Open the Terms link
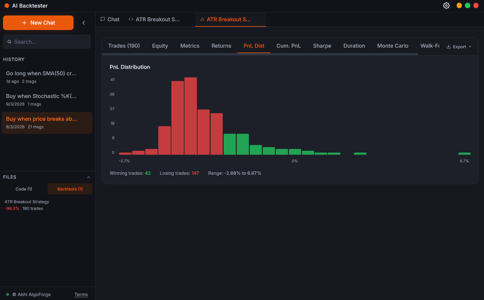The image size is (484, 300). [81, 295]
